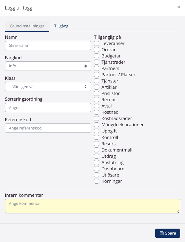
Task: Enable the Körningar checkbox
Action: 96,181
